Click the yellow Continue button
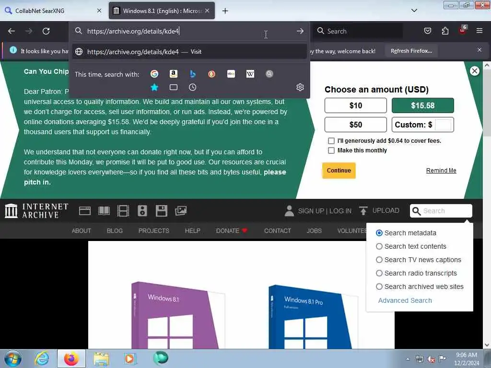The image size is (491, 368). (339, 171)
